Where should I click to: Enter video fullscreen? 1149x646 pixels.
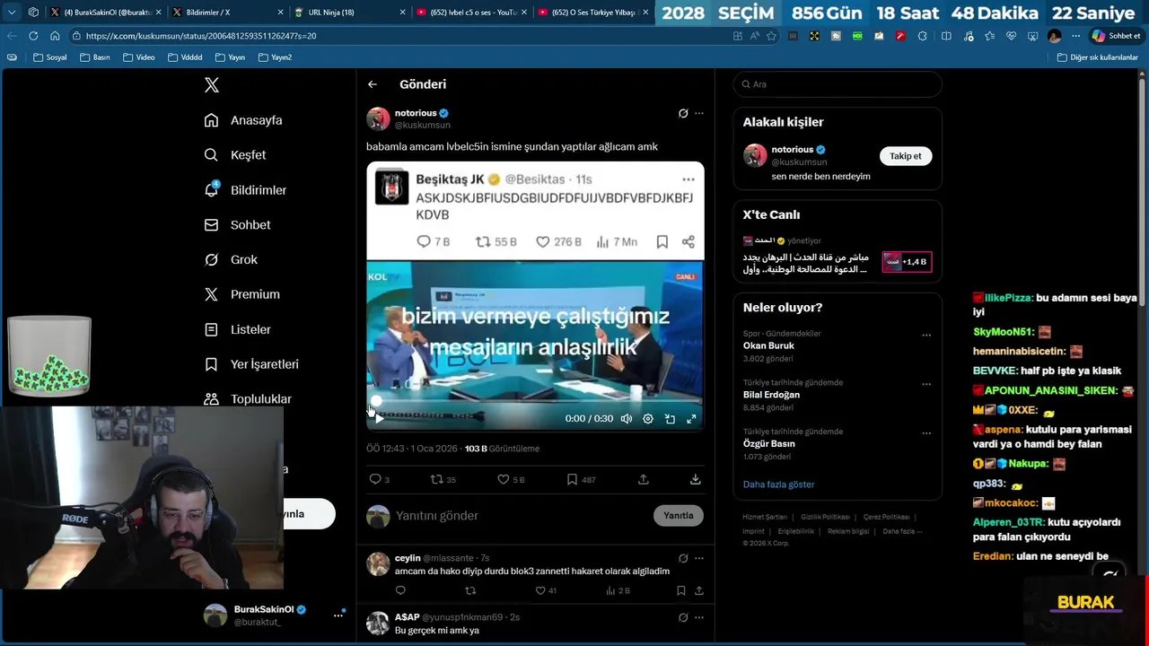pos(691,419)
